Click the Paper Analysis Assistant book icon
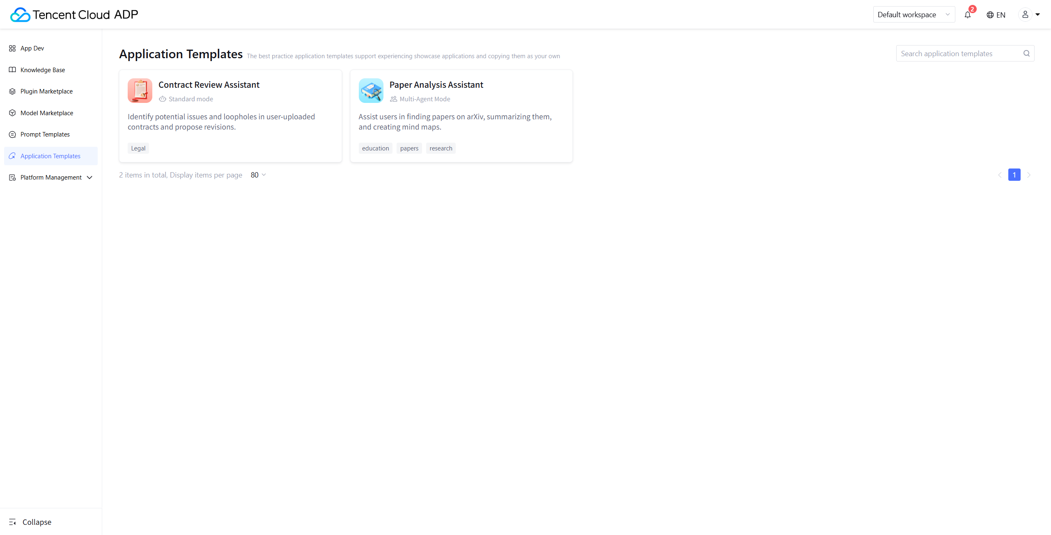The image size is (1051, 535). click(x=371, y=91)
